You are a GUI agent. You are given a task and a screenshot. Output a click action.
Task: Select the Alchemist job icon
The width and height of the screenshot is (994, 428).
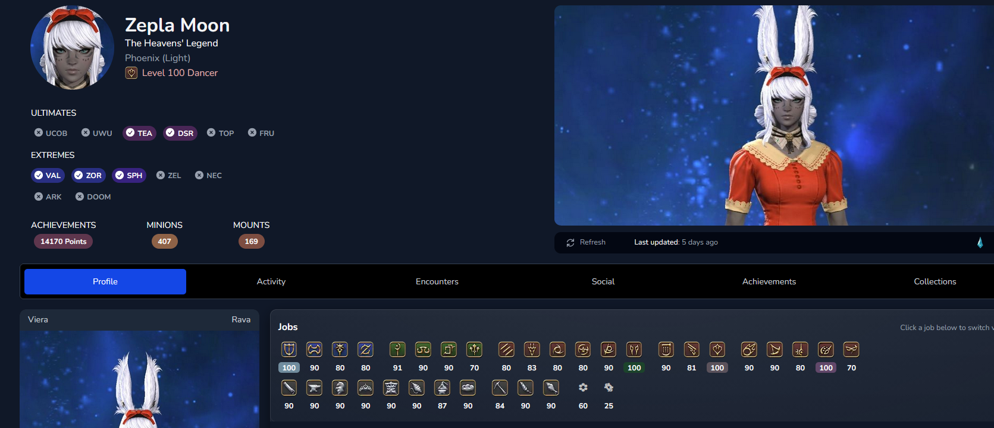(443, 388)
